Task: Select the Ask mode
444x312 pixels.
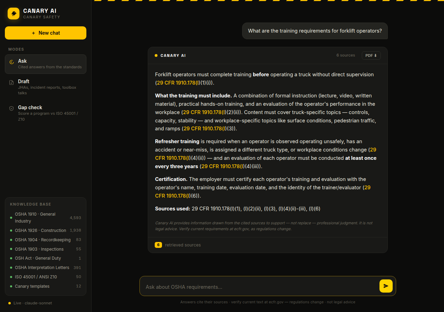Action: tap(45, 64)
